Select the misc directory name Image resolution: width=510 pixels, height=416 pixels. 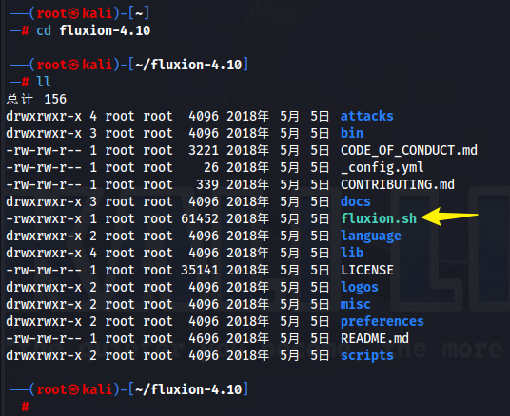coord(356,304)
